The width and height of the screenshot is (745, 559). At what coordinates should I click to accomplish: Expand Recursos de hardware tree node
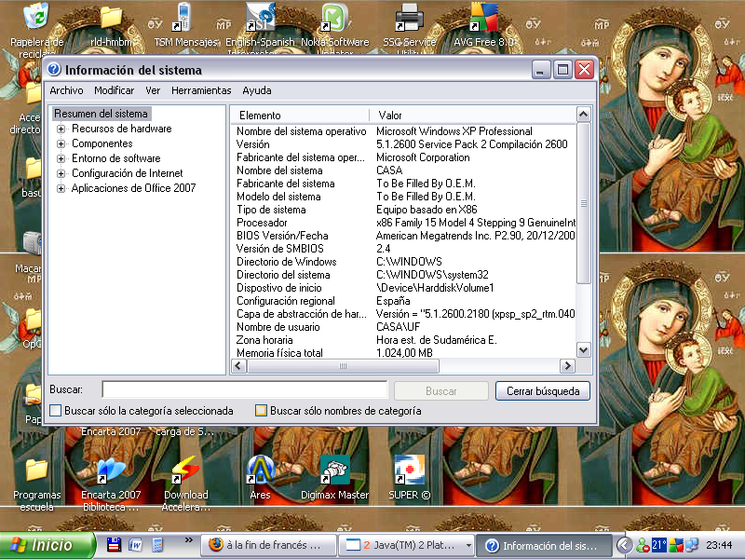coord(61,130)
